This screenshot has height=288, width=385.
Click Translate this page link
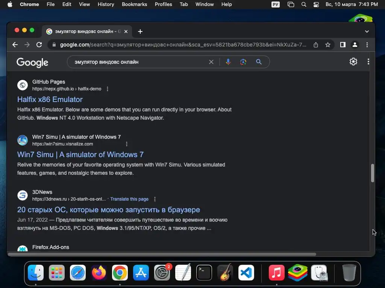(x=129, y=199)
